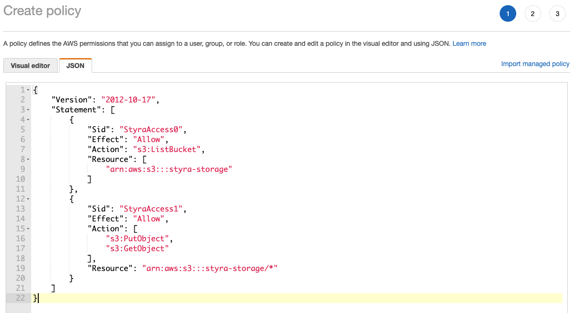
Task: Click line number 22 in the gutter
Action: coord(20,298)
